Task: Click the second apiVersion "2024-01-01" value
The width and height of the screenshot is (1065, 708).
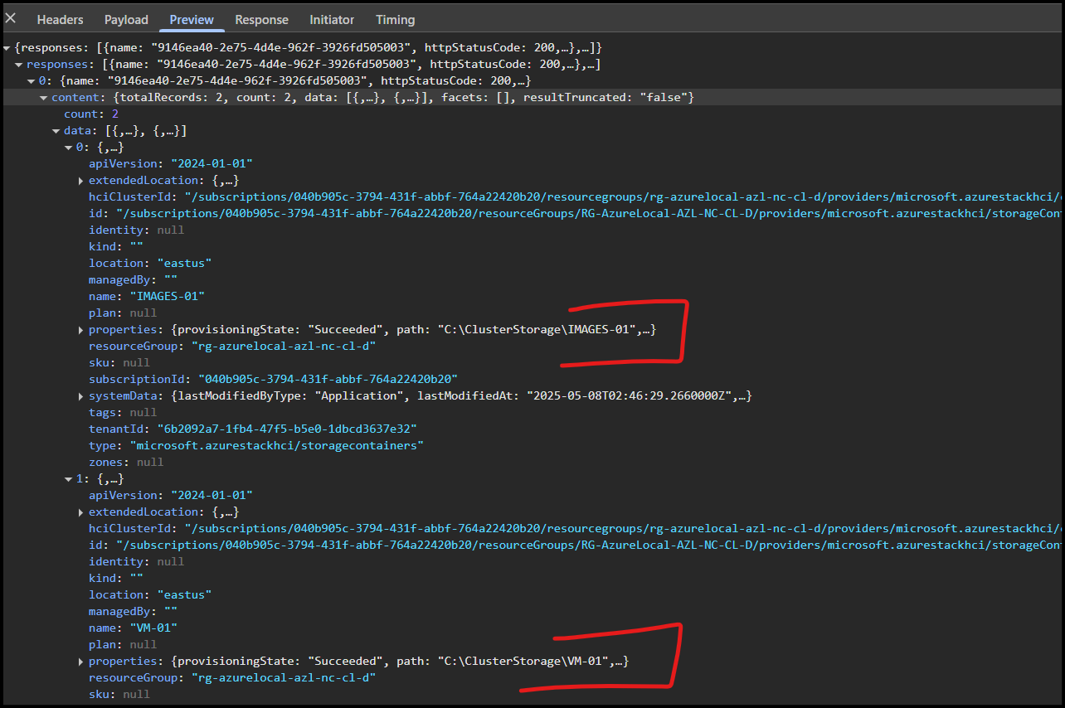Action: tap(212, 496)
